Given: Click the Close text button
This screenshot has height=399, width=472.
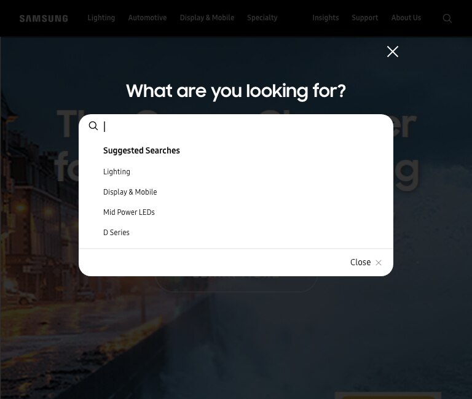Looking at the screenshot, I should (360, 262).
